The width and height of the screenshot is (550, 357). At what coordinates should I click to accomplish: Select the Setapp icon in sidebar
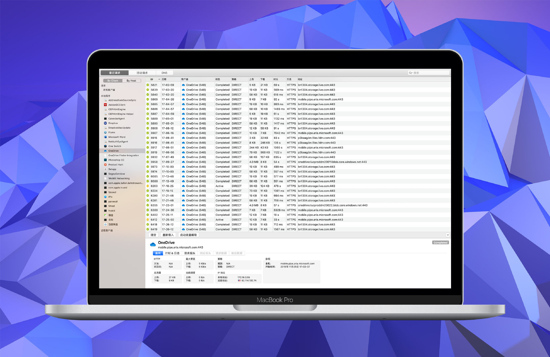pos(106,169)
